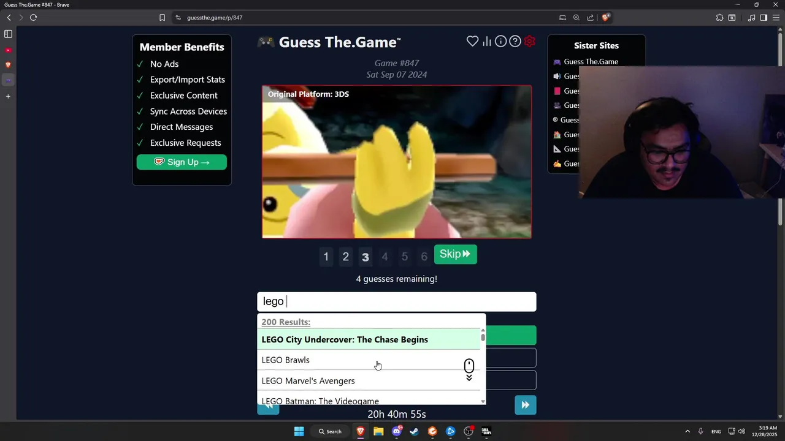The width and height of the screenshot is (785, 441).
Task: Select locked screenshot hint number 4
Action: 385,257
